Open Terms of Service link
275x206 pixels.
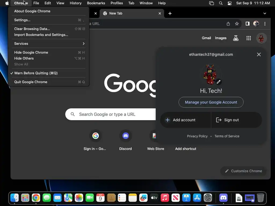(227, 136)
